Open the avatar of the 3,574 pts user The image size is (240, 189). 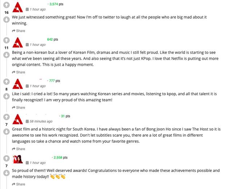pyautogui.click(x=18, y=7)
